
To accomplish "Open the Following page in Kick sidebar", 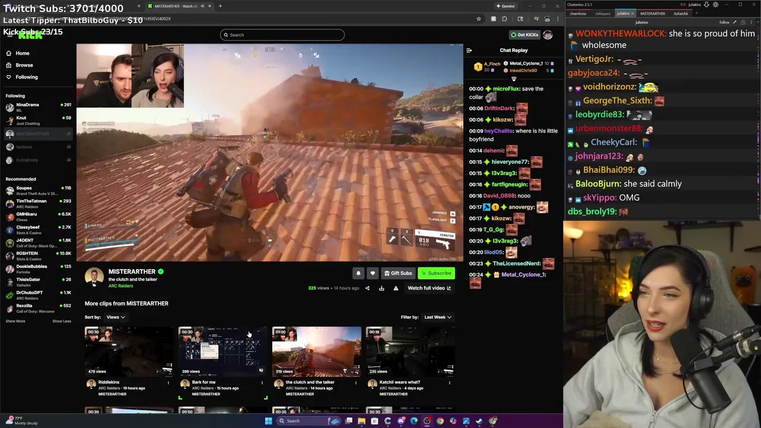I will coord(22,77).
